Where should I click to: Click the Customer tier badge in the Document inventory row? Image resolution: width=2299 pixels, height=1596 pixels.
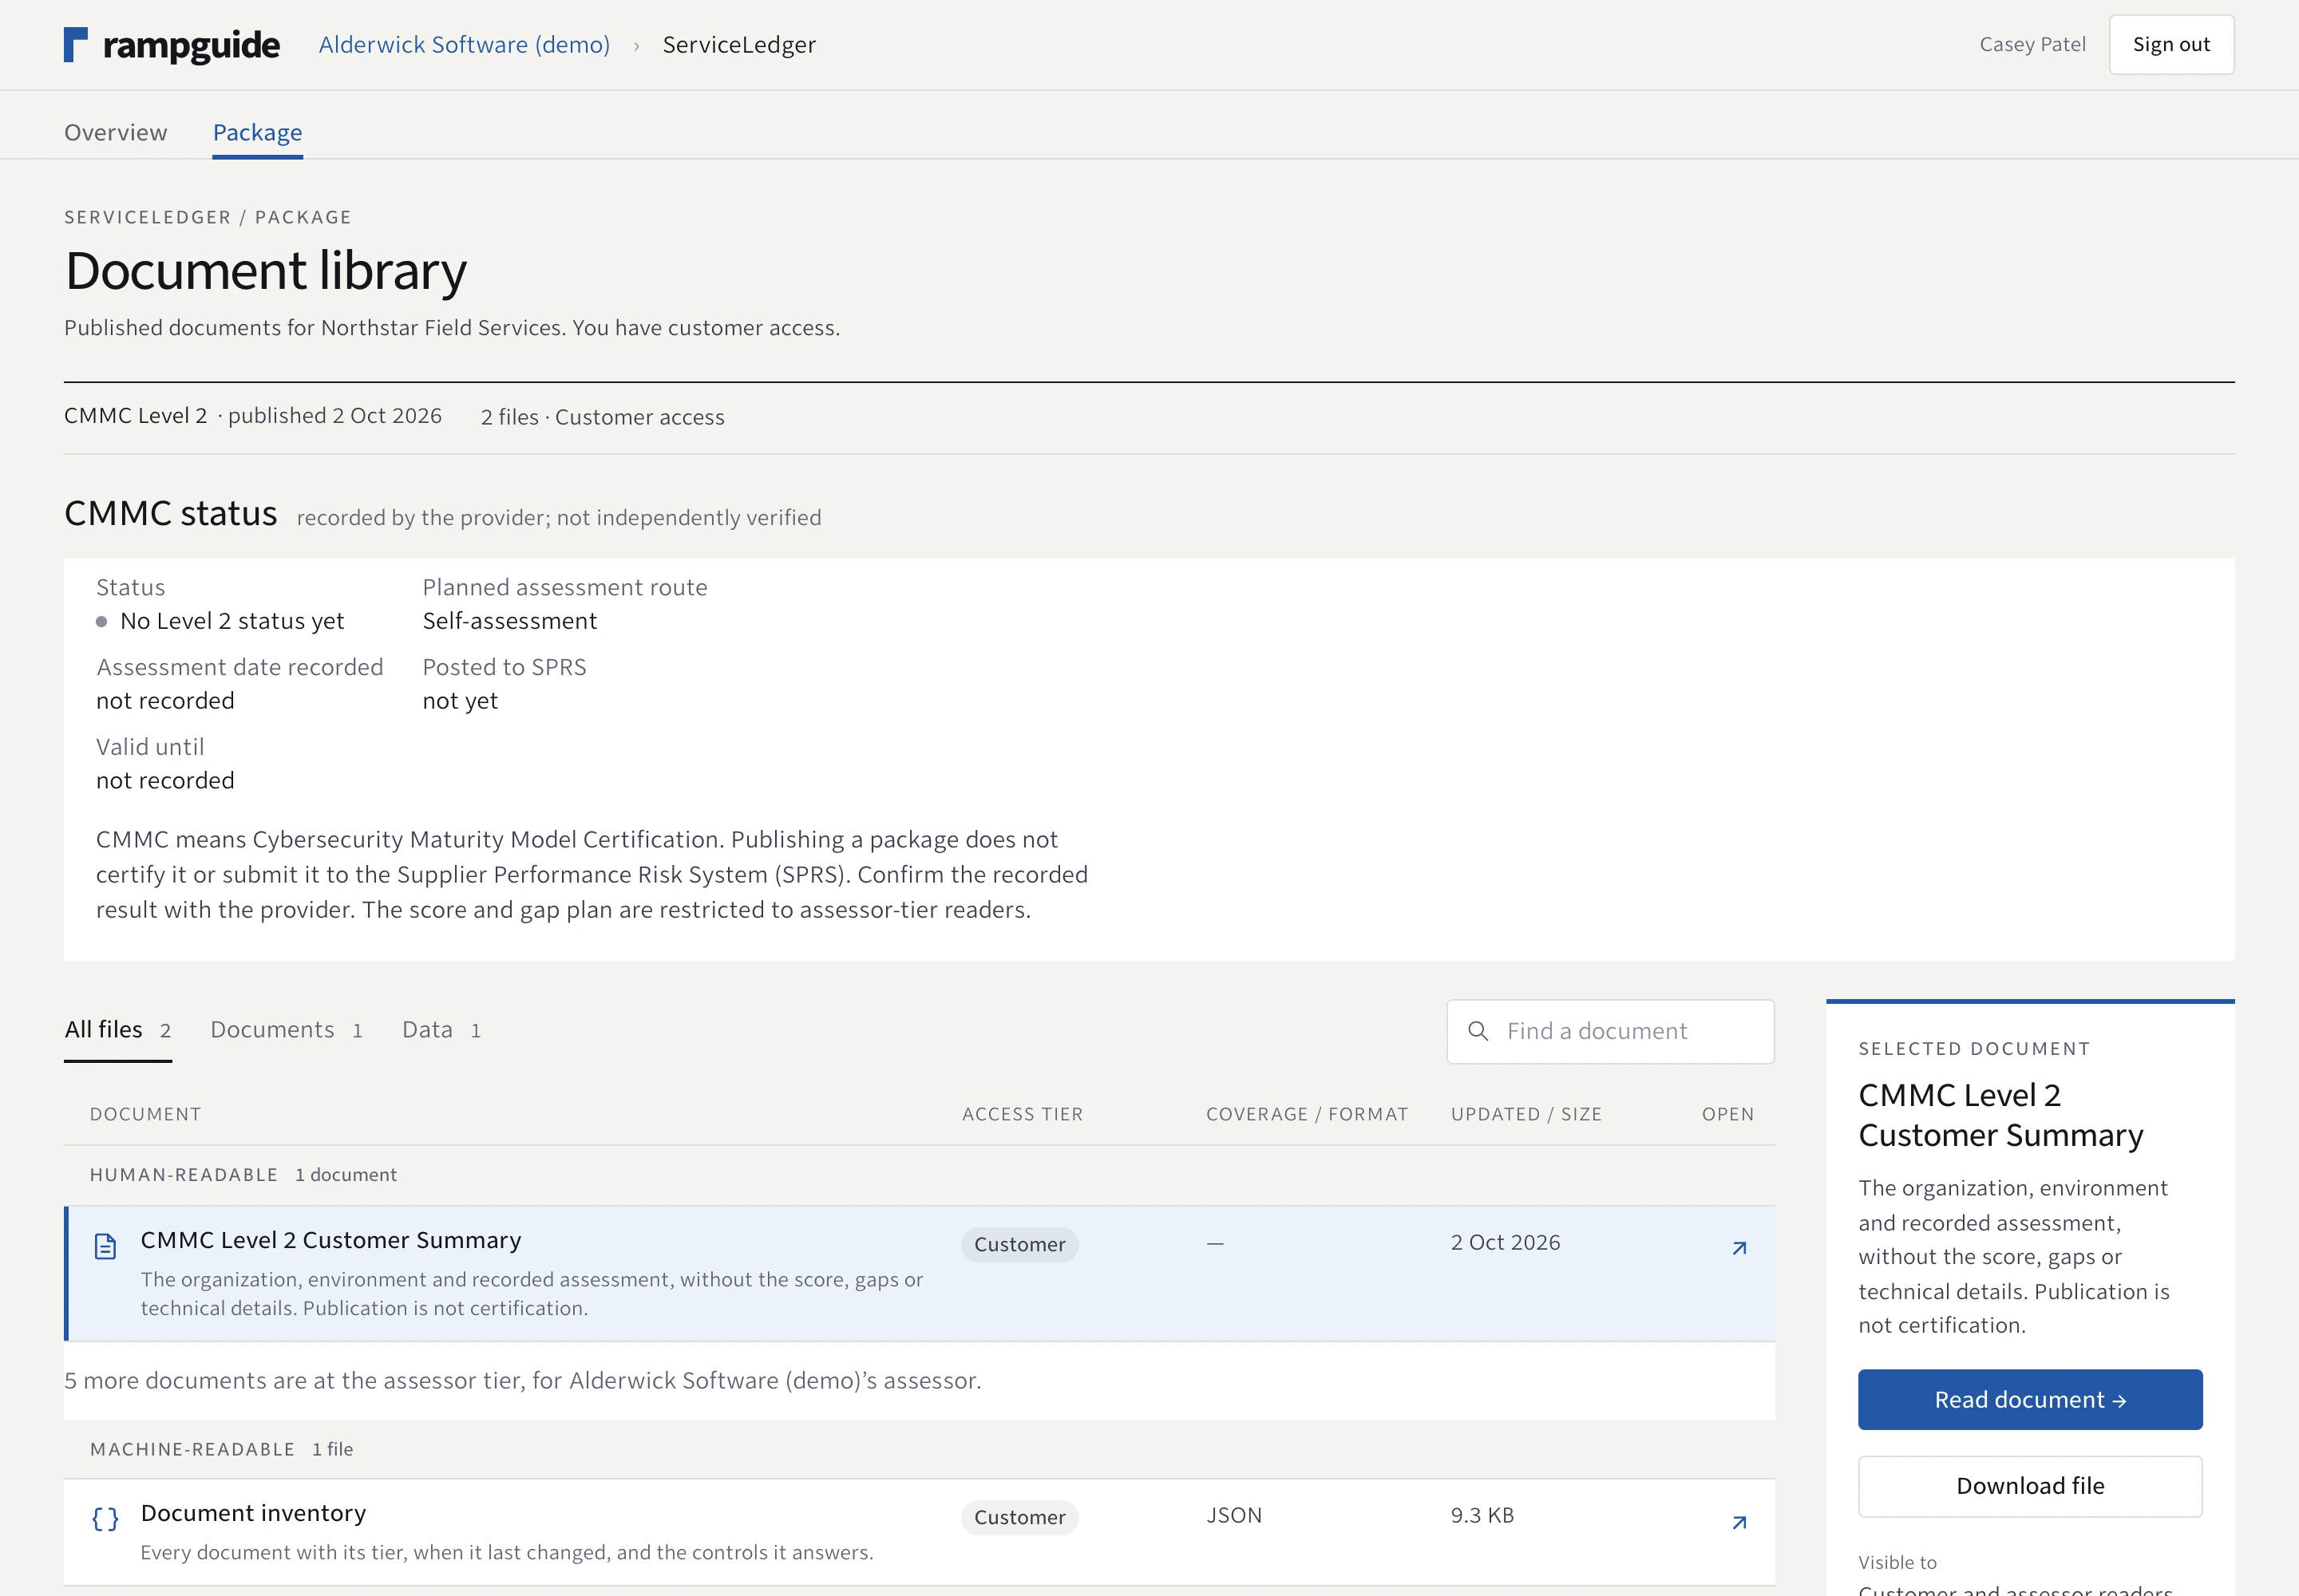coord(1019,1517)
